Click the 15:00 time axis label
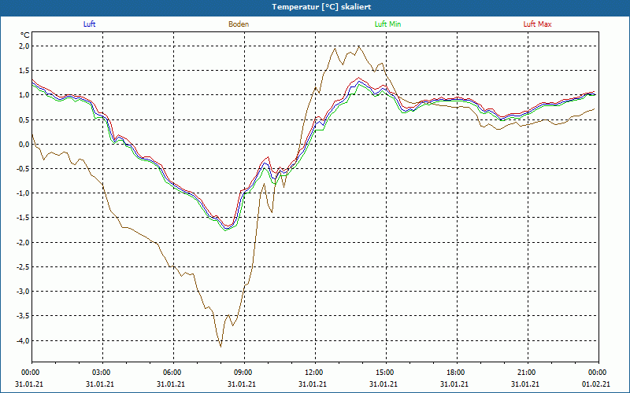 click(x=386, y=373)
